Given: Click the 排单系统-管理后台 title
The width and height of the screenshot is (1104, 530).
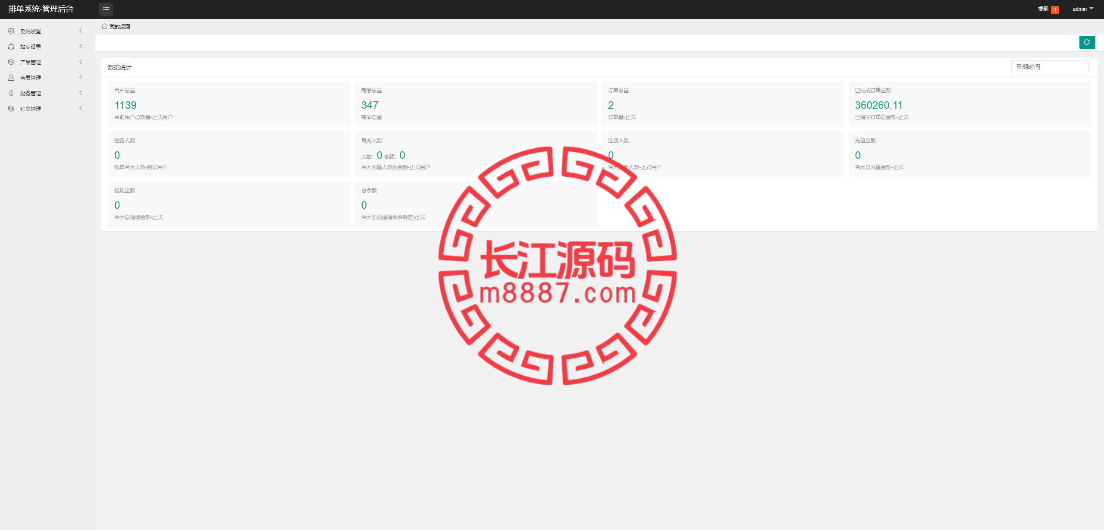Looking at the screenshot, I should click(x=41, y=9).
